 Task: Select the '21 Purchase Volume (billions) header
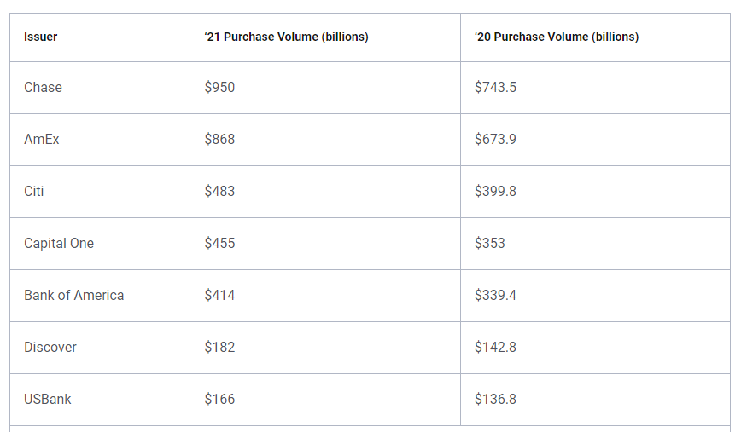pos(286,37)
